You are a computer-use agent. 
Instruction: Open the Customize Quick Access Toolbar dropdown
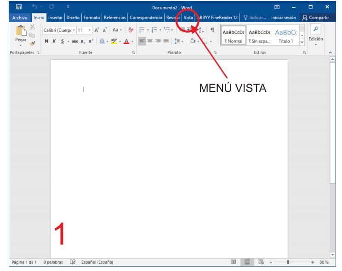point(68,7)
